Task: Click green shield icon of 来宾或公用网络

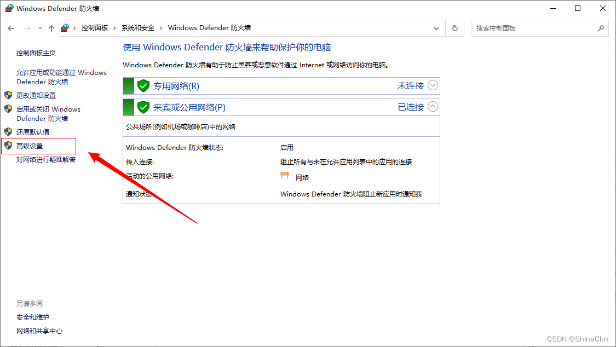Action: coord(143,107)
